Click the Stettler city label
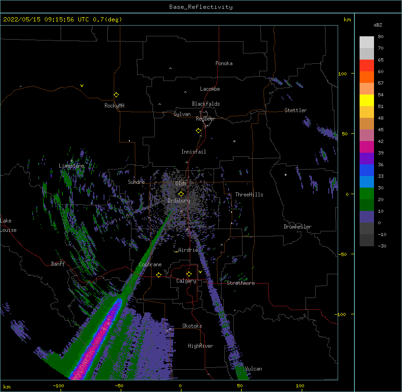This screenshot has width=402, height=392. tap(295, 110)
